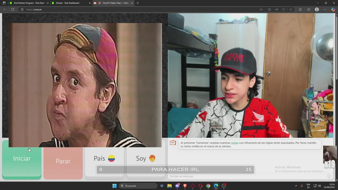Click the red Parar button
This screenshot has width=338, height=190.
(x=63, y=161)
